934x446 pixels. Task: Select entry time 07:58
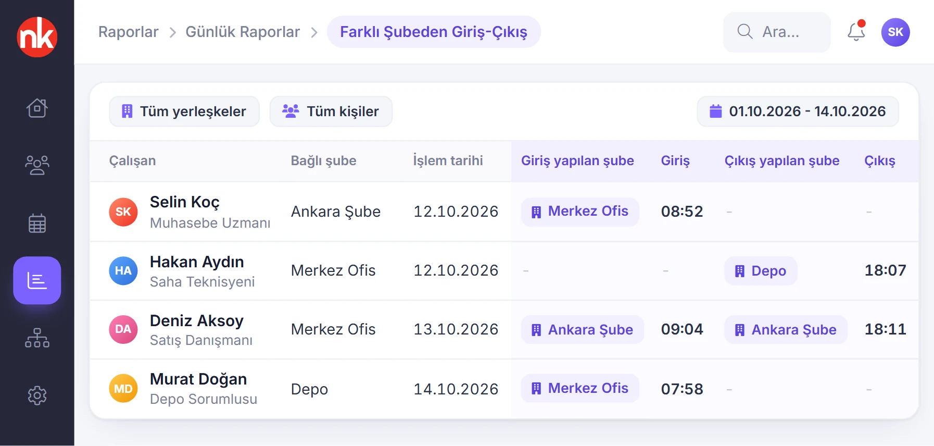(x=682, y=389)
